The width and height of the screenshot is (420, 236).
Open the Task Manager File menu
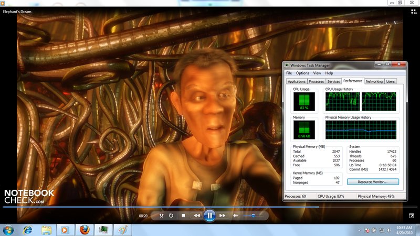(x=289, y=73)
